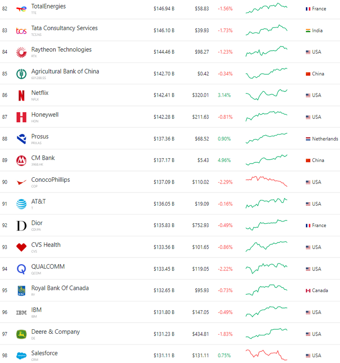340x363 pixels.
Task: Click the 3.14% Netflix daily change
Action: [224, 95]
